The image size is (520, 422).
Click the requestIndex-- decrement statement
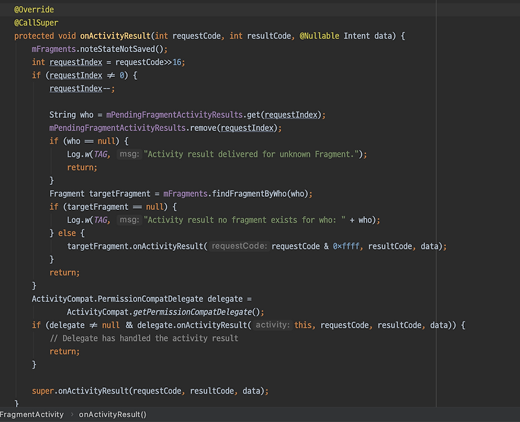pyautogui.click(x=82, y=89)
